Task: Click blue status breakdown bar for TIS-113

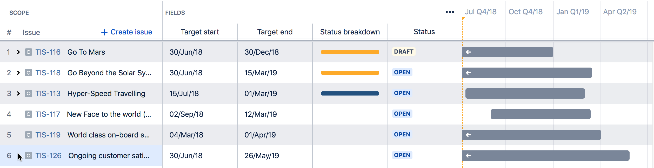Action: 350,93
